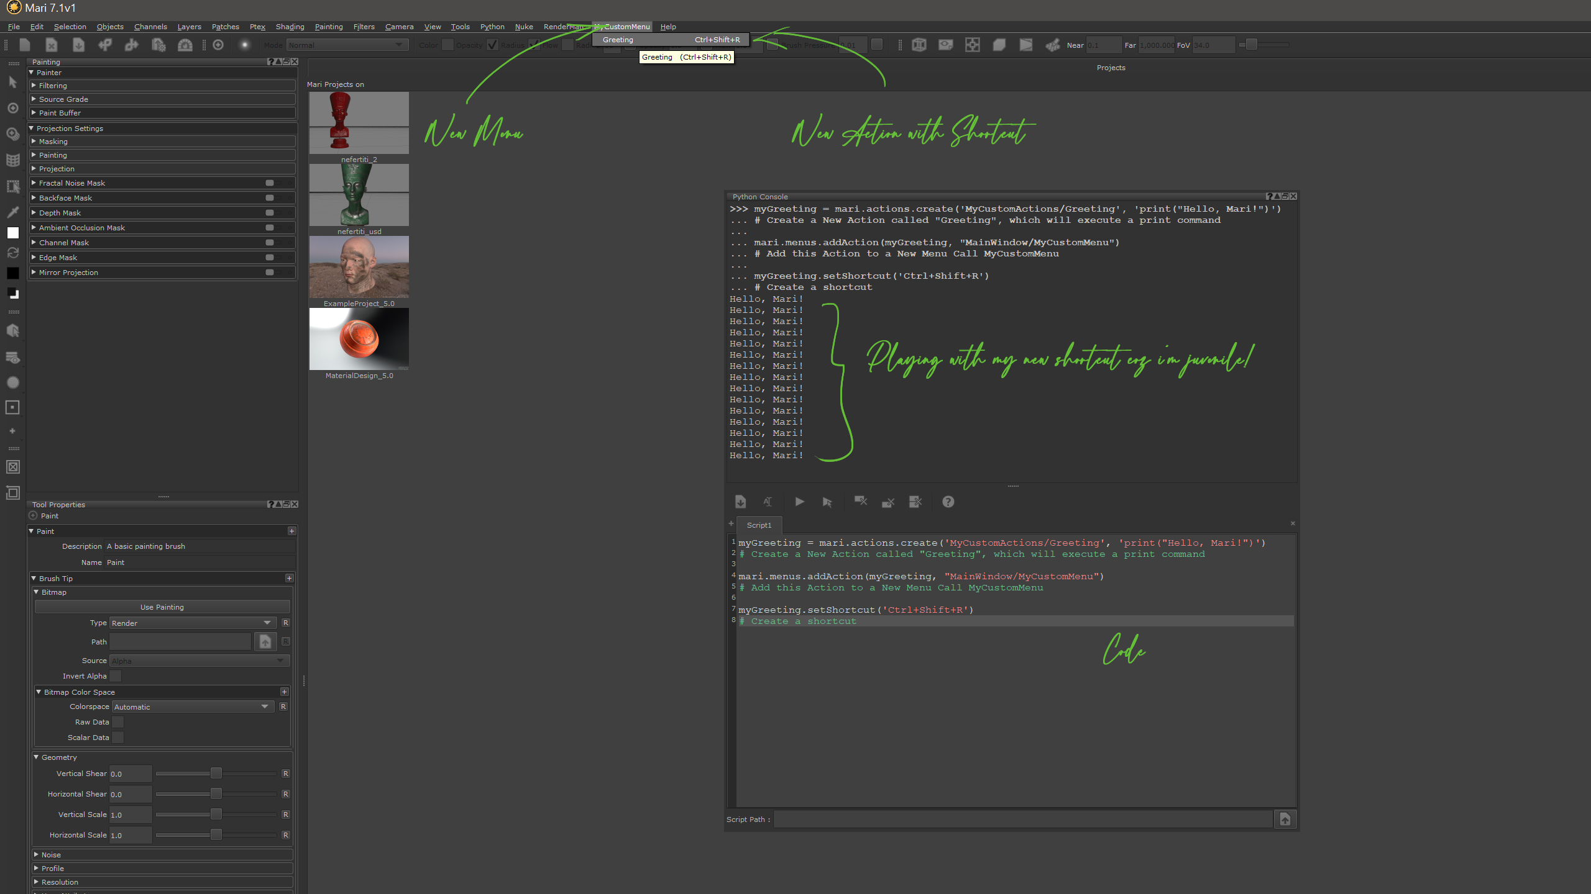Click the new project icon in toolbar
1591x894 pixels.
[25, 45]
